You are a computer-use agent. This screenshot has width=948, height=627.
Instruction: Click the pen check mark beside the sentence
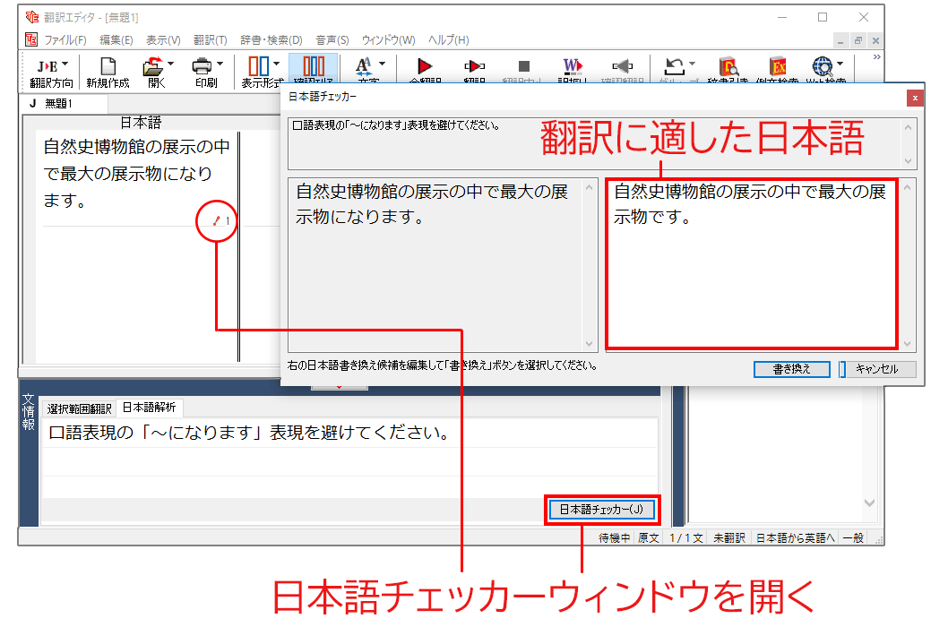[216, 219]
